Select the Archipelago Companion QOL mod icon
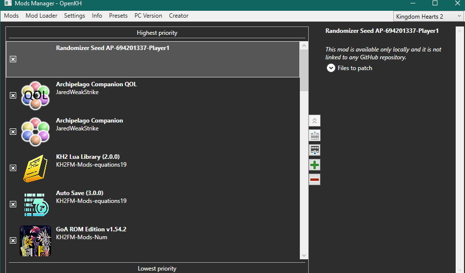Screen dimensions: 465x273 (x=35, y=96)
